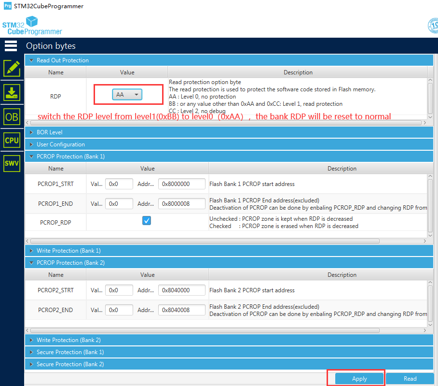The height and width of the screenshot is (386, 438).
Task: Click the PCROP Bank 2 vertical scrollbar
Action: point(430,303)
